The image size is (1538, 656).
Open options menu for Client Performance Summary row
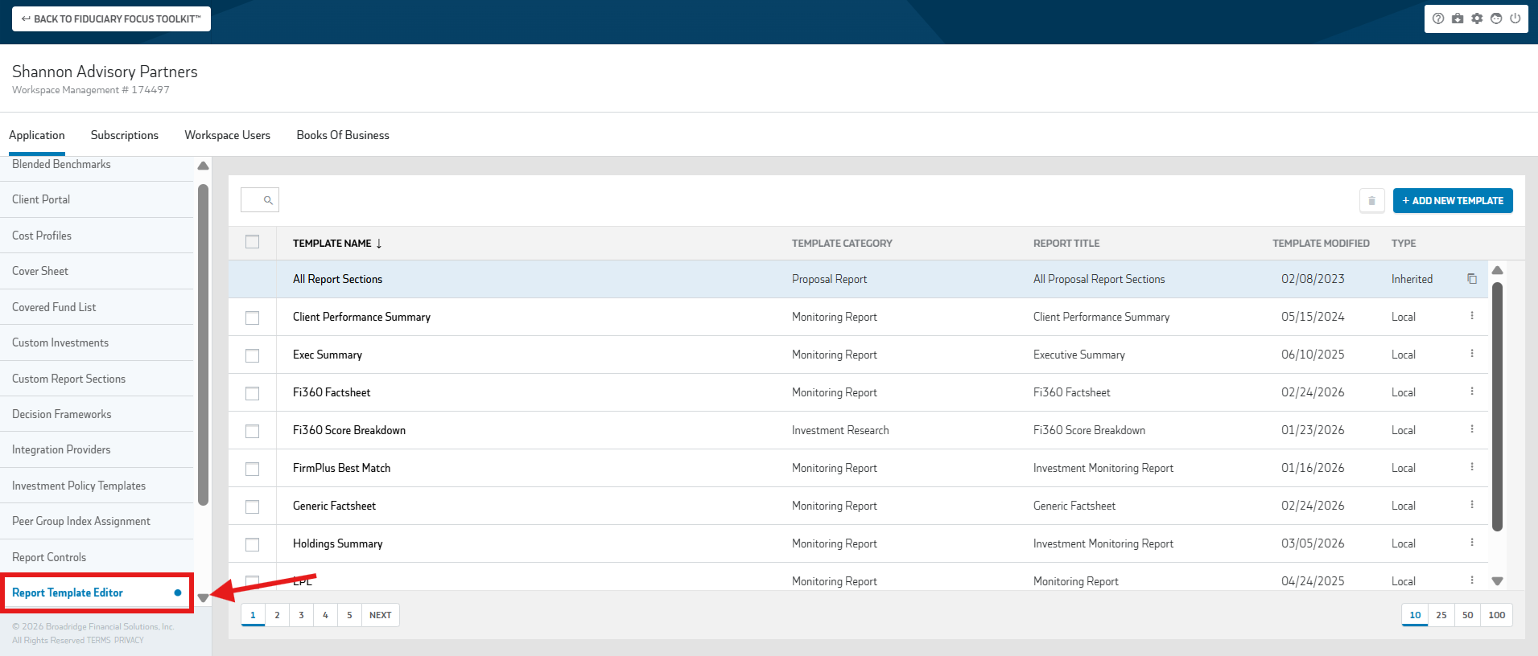[x=1472, y=316]
